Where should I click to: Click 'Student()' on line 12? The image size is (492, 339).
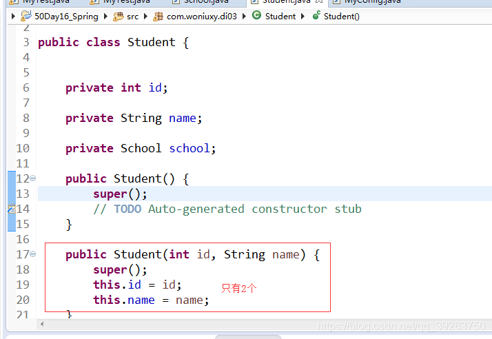(x=144, y=179)
